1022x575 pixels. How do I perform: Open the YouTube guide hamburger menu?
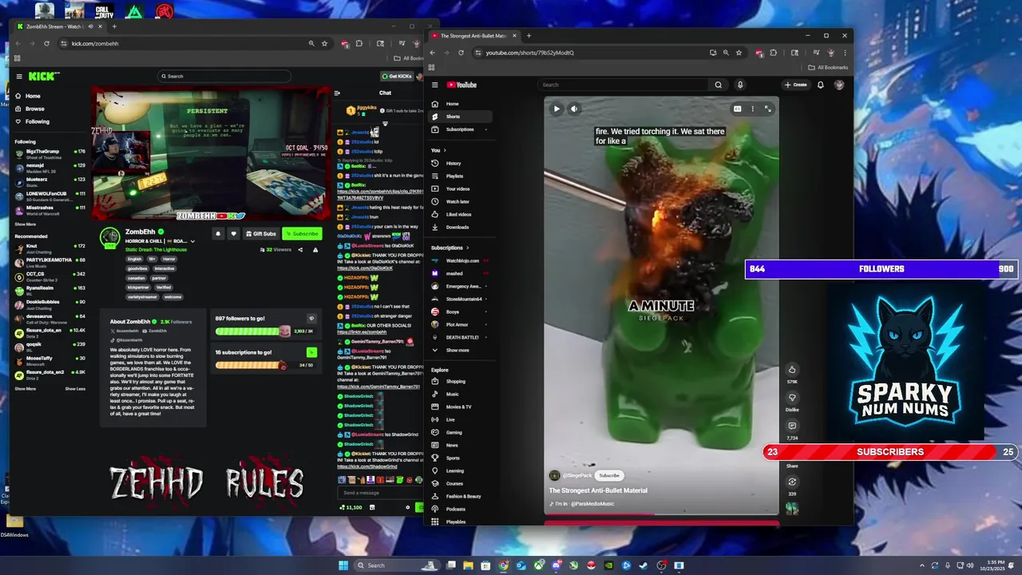point(434,85)
